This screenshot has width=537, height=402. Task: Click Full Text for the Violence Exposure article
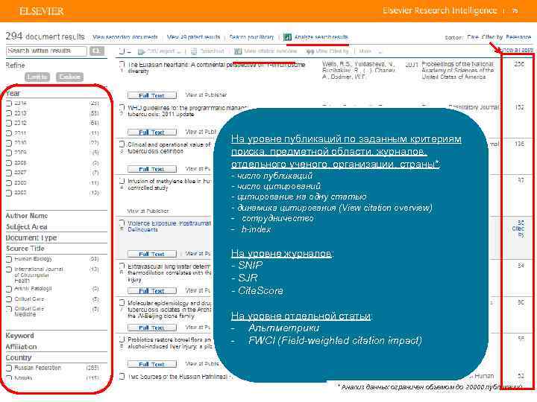point(152,254)
